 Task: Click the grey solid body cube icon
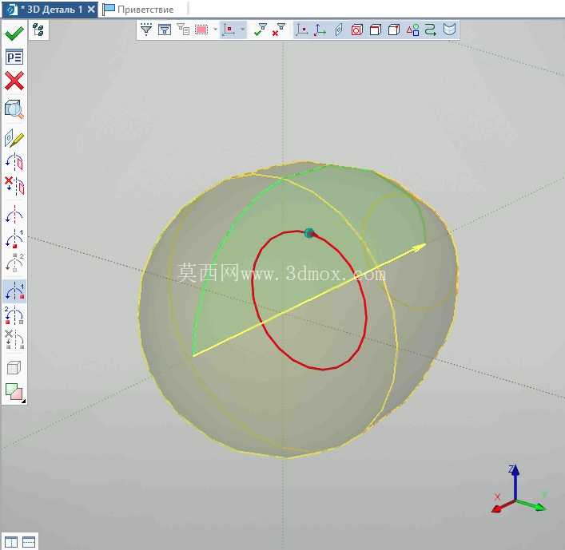pyautogui.click(x=14, y=368)
